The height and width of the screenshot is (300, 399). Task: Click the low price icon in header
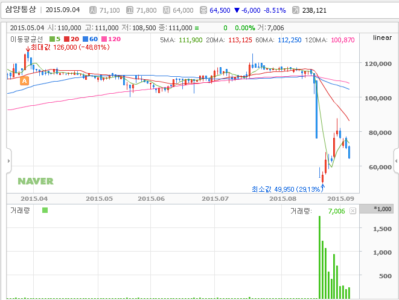(167, 10)
